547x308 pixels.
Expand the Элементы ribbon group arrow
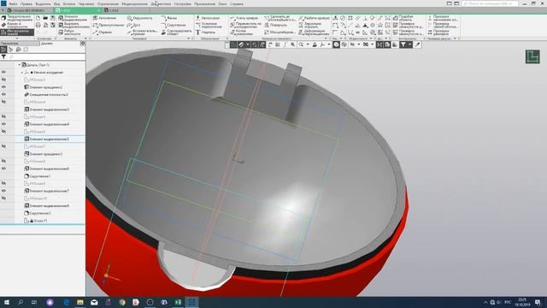(85, 38)
